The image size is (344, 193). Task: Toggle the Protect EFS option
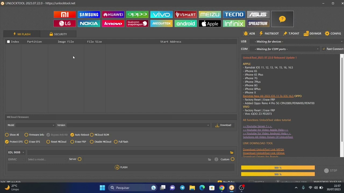(x=14, y=142)
